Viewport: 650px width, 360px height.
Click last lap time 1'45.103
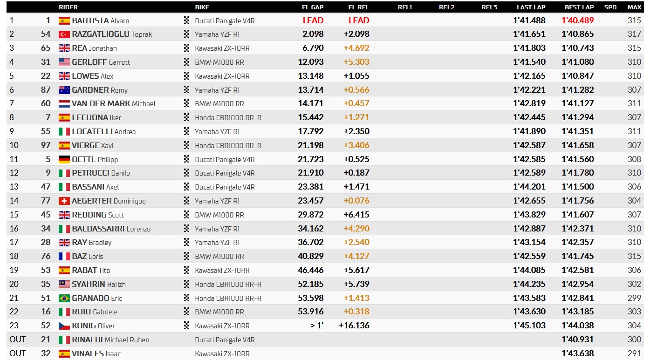(x=529, y=326)
